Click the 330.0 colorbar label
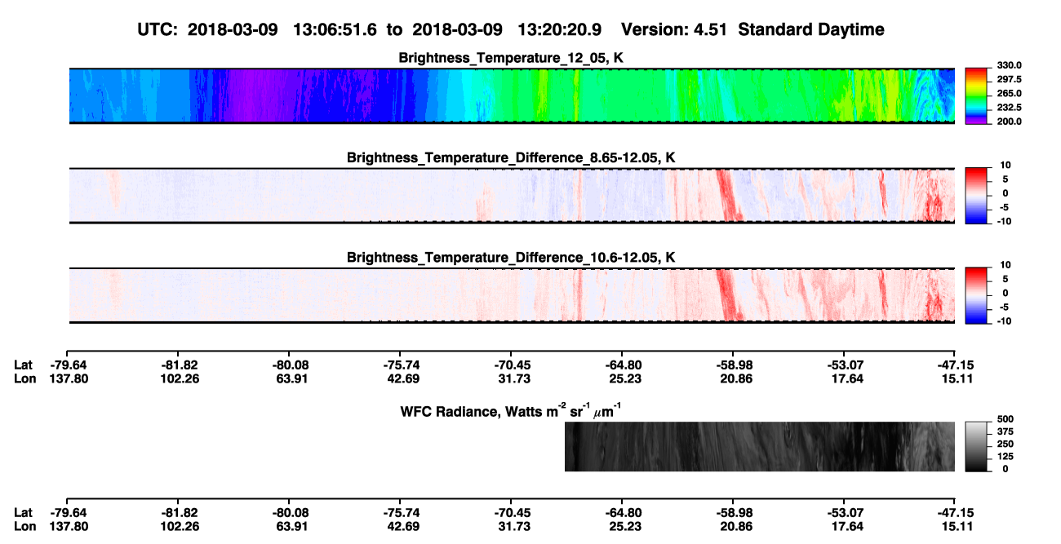This screenshot has height=544, width=1061. 1008,65
